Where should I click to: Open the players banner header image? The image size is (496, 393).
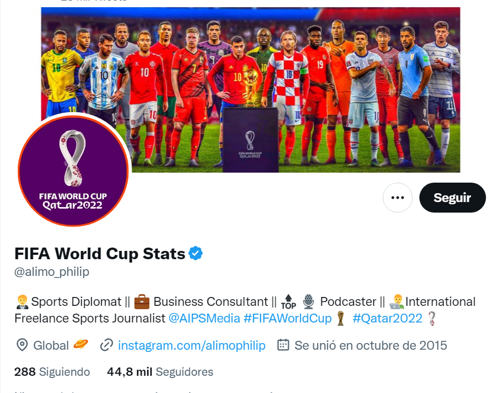(x=250, y=89)
